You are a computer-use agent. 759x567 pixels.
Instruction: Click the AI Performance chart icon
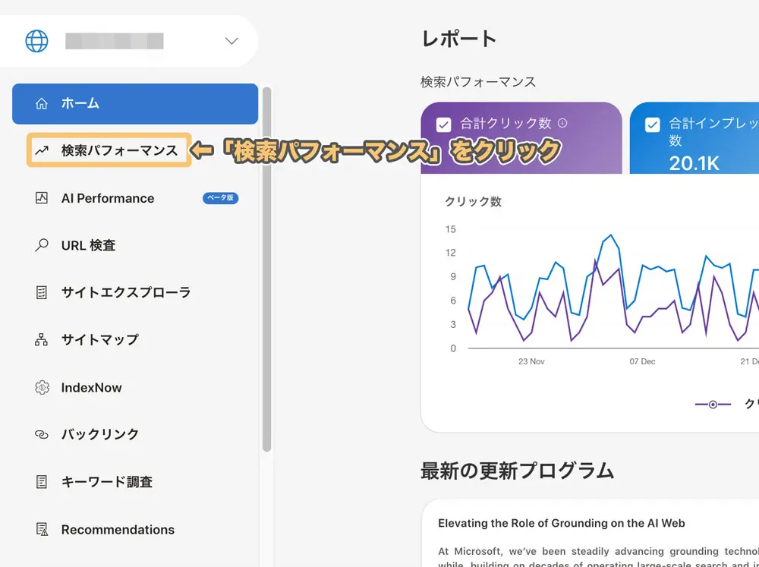[x=42, y=197]
